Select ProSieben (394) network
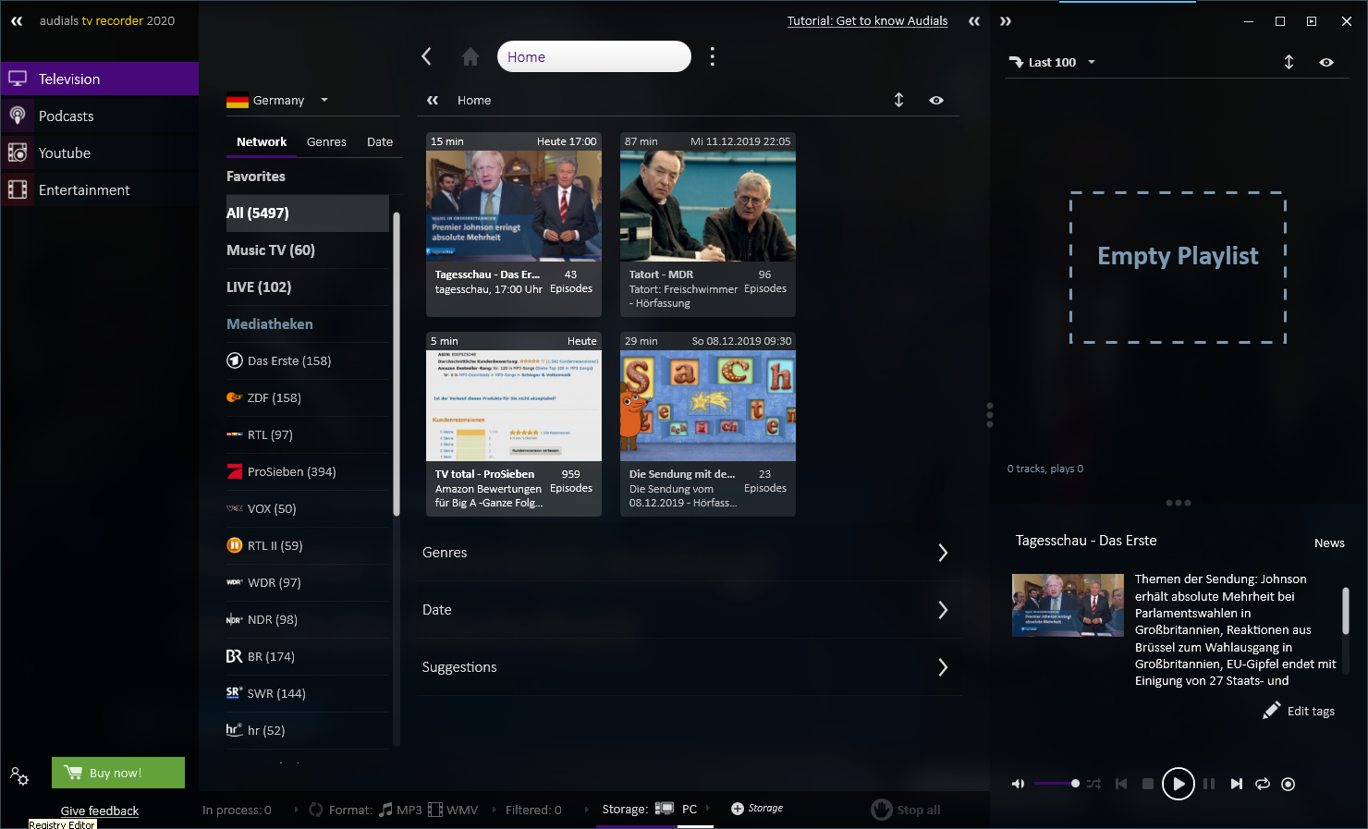 (308, 471)
